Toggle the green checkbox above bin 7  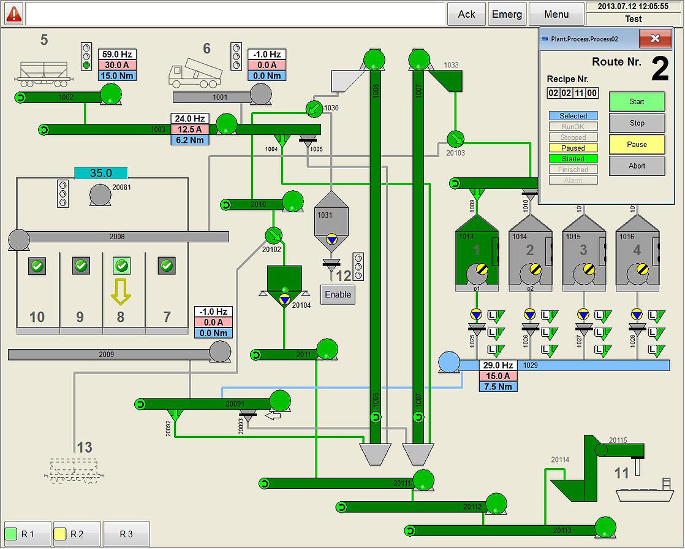[x=167, y=266]
